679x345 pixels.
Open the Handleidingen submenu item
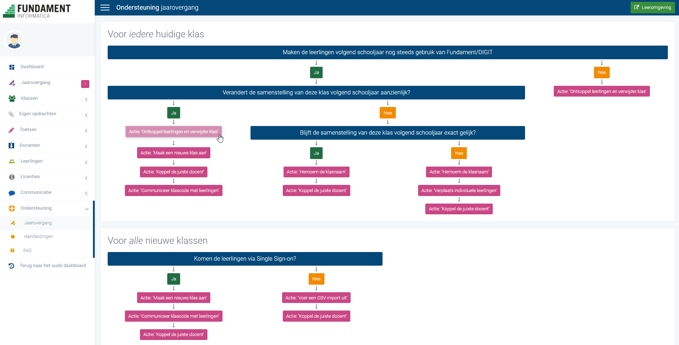click(38, 237)
